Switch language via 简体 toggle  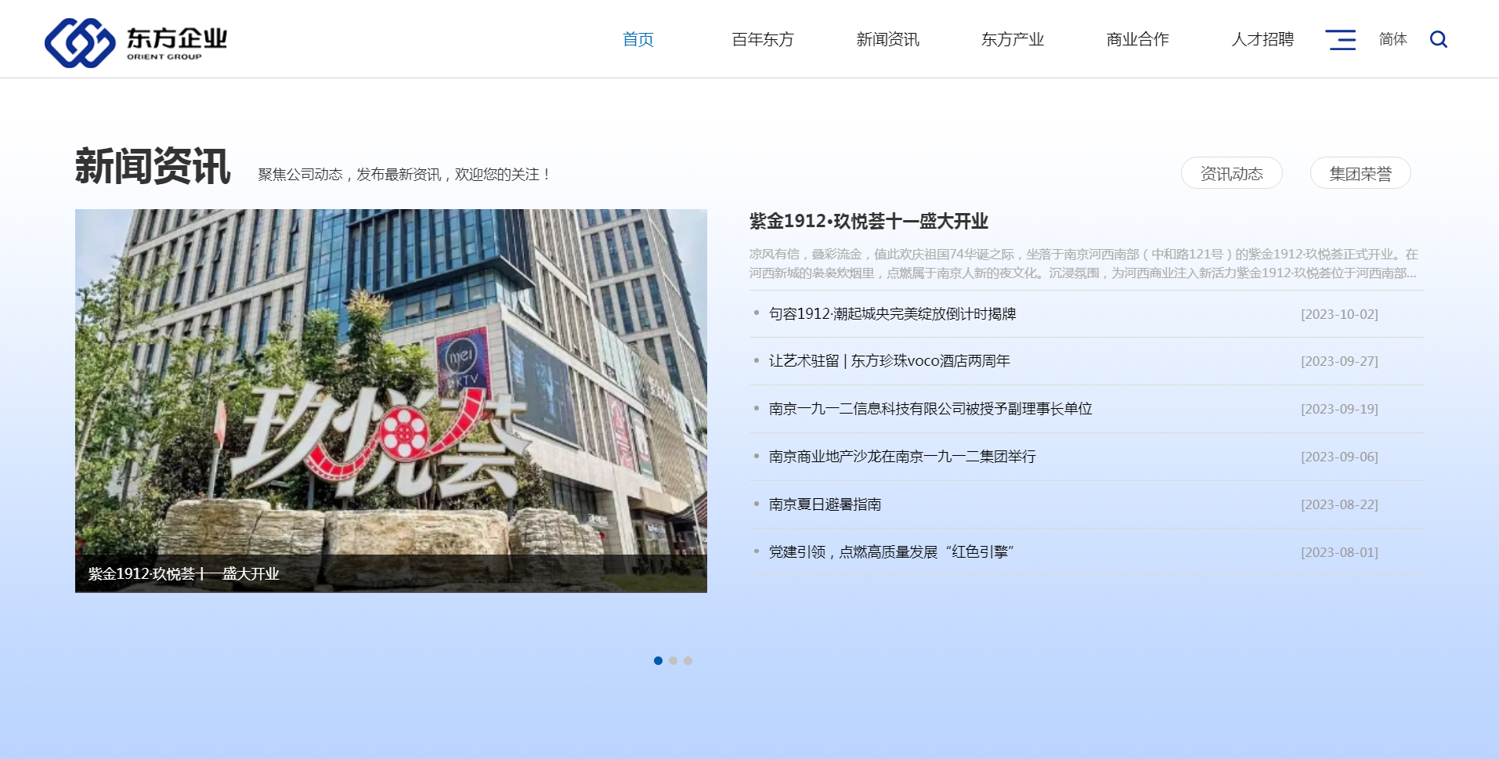point(1392,39)
